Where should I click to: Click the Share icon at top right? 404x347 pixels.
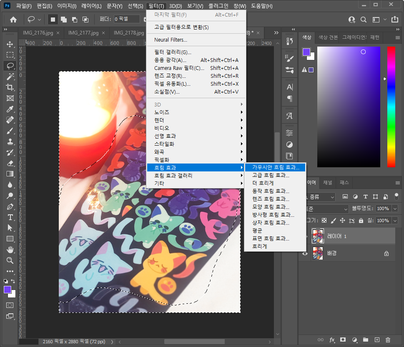[x=395, y=19]
